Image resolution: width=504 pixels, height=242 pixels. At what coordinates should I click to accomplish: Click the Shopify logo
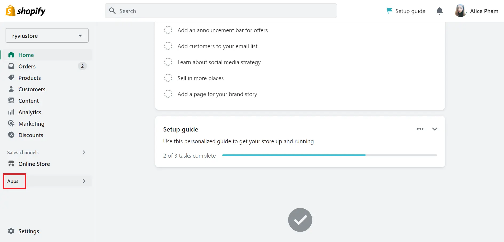coord(25,11)
